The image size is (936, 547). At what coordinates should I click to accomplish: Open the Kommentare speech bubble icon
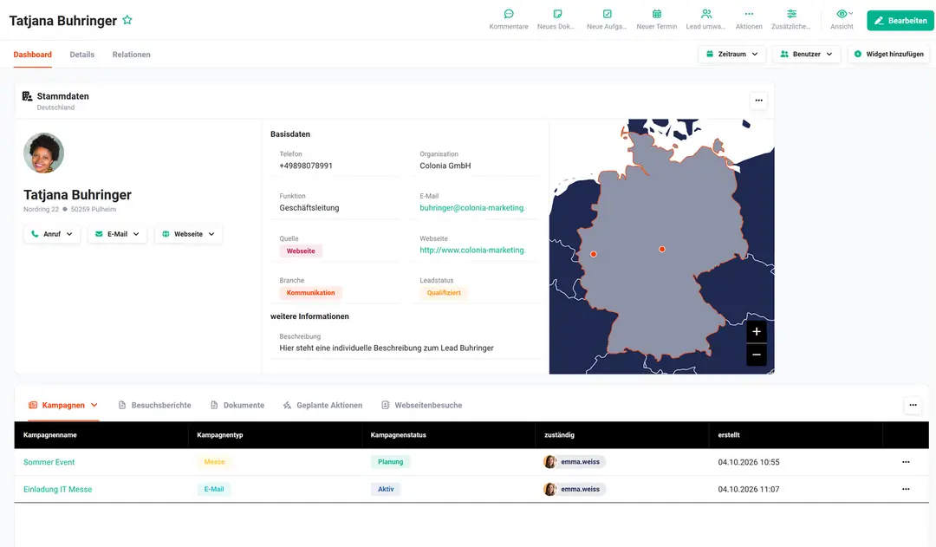[x=509, y=14]
